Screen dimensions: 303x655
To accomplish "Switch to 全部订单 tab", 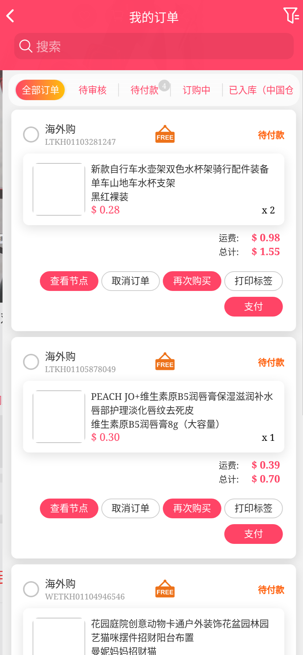I will [40, 90].
